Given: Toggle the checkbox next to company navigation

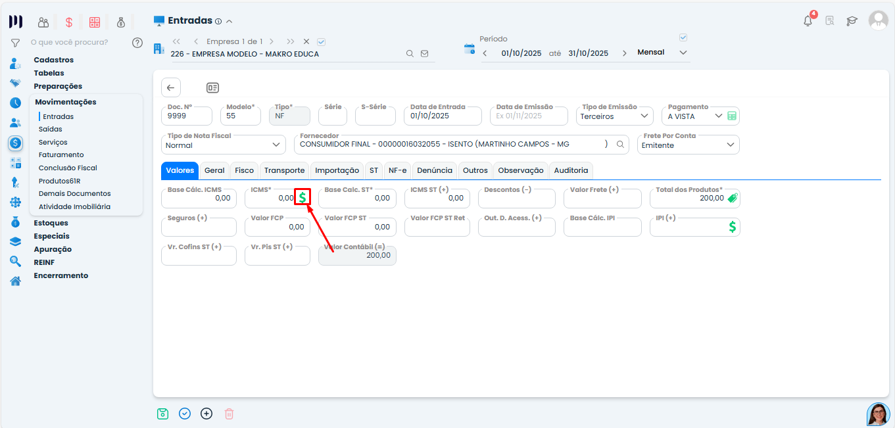Looking at the screenshot, I should [322, 41].
